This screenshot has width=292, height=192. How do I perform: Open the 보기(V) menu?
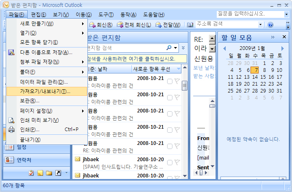point(61,15)
